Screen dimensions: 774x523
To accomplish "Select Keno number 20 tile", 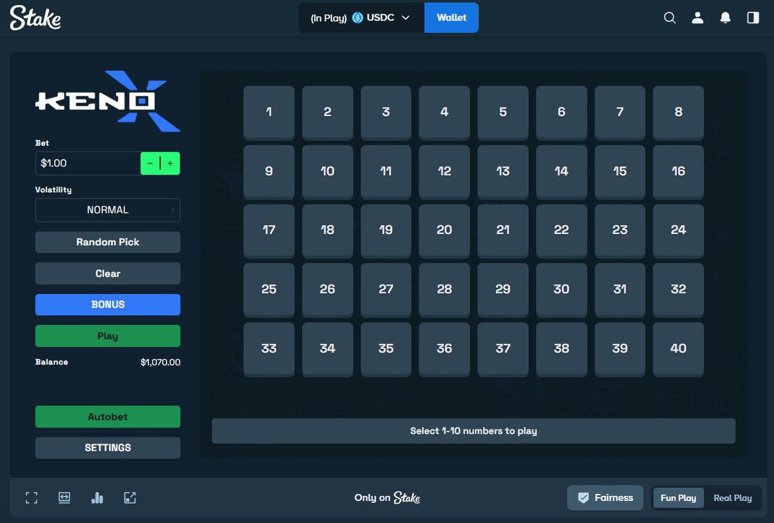I will click(x=444, y=231).
